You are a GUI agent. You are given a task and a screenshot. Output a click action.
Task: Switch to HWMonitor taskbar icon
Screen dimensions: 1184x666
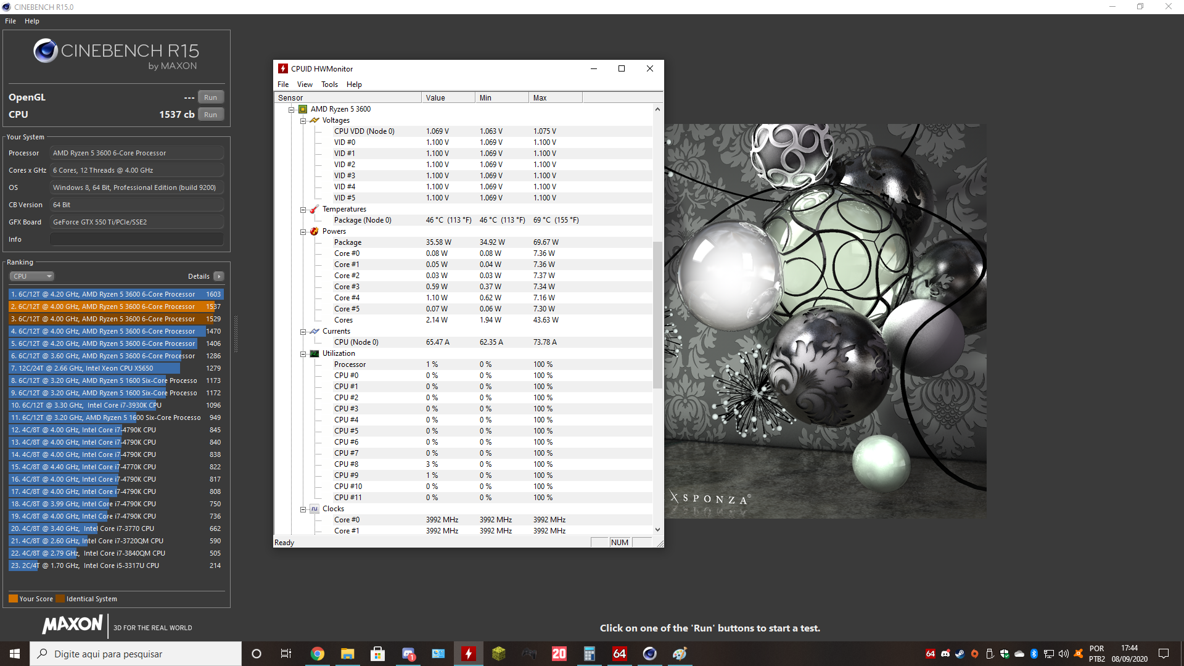tap(469, 654)
